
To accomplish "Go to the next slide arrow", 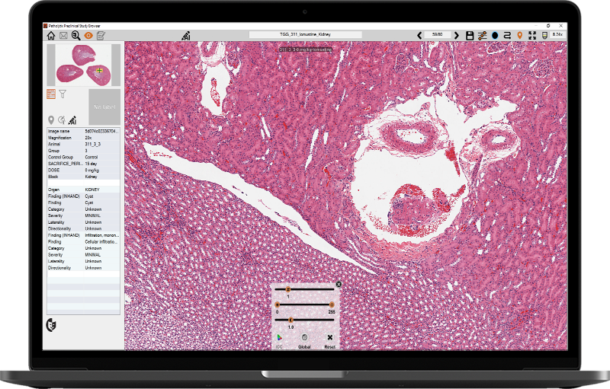I will pos(456,36).
